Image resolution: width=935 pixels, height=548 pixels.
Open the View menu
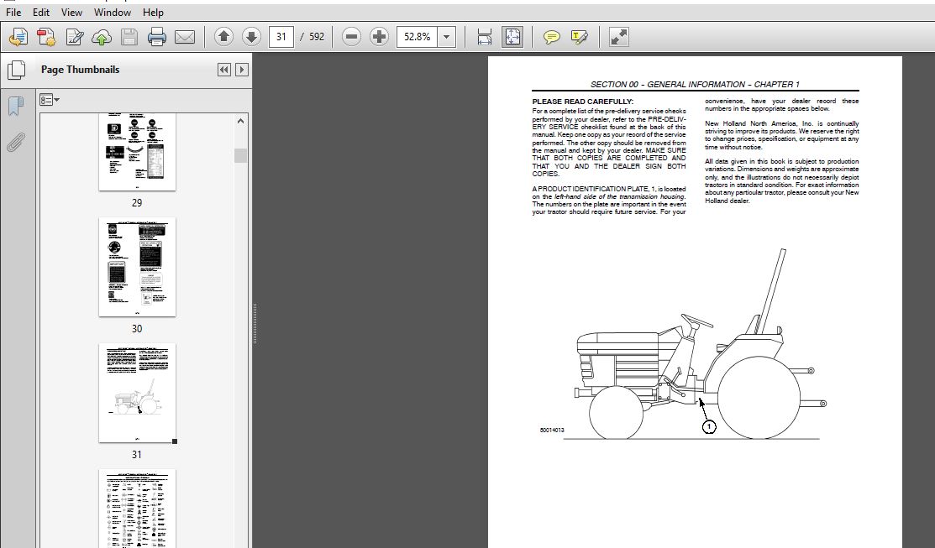click(71, 13)
